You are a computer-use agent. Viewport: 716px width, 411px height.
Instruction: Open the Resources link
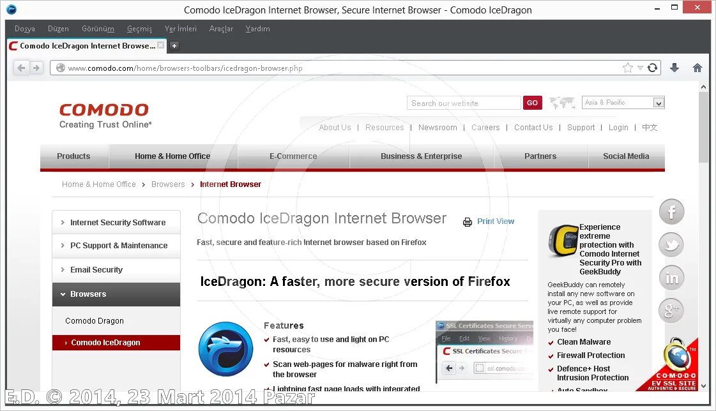(385, 128)
